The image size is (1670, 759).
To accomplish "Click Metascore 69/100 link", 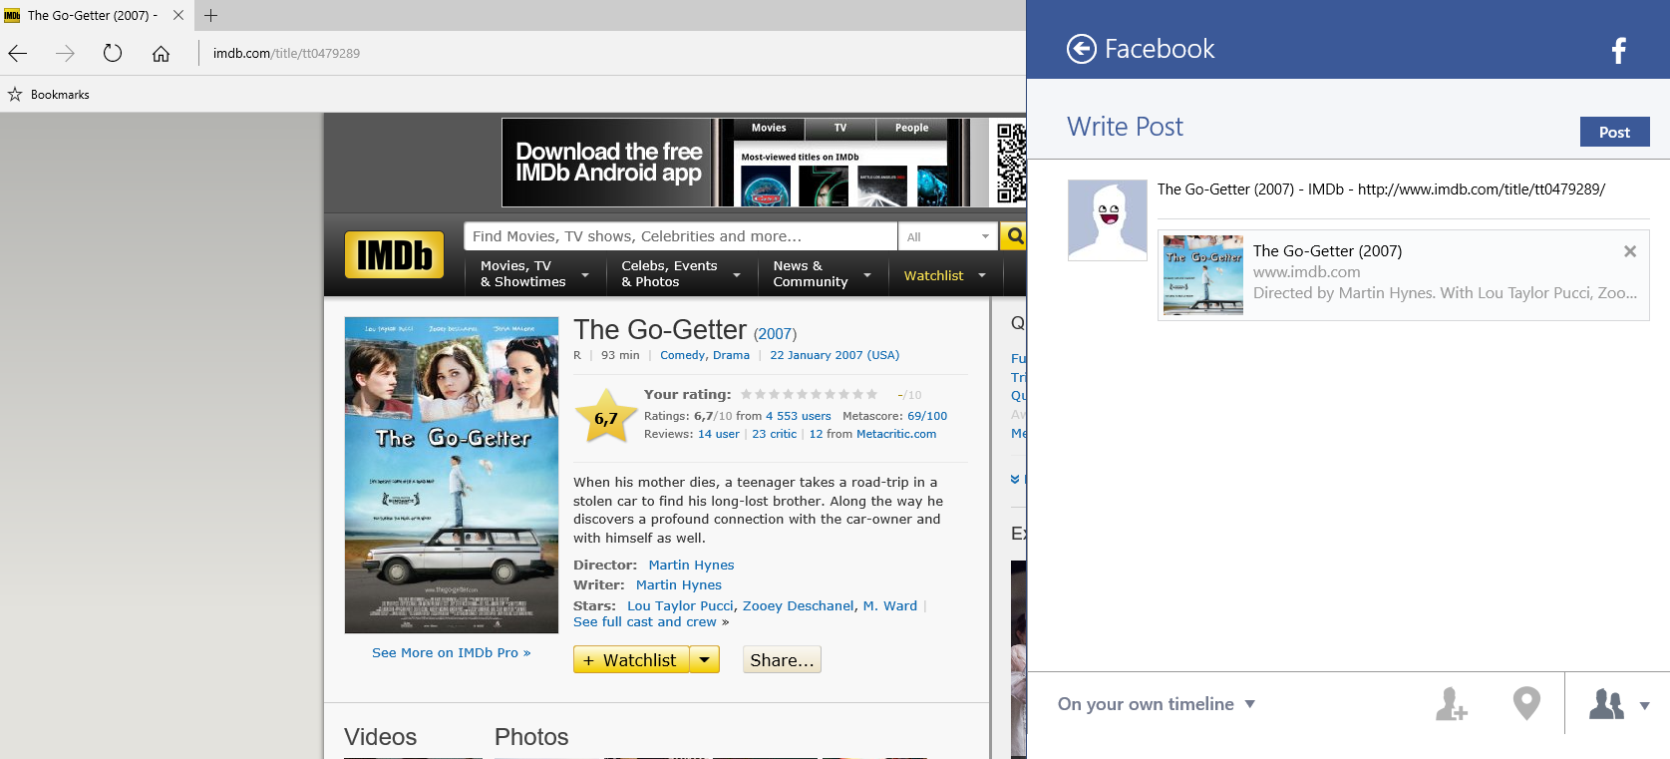I will 927,416.
